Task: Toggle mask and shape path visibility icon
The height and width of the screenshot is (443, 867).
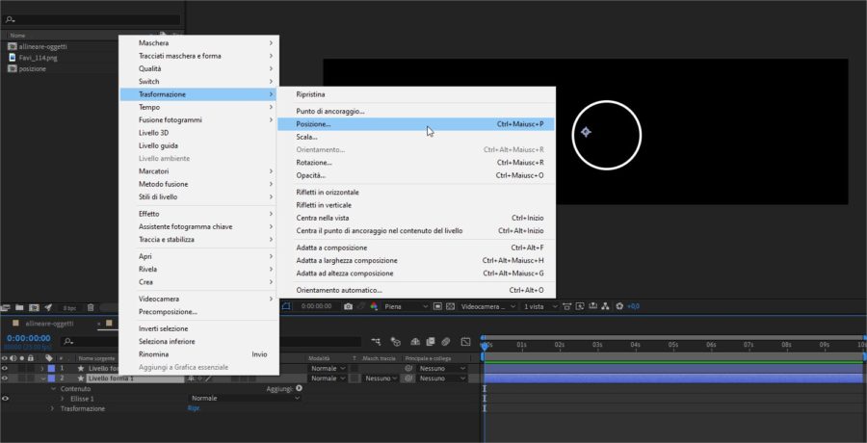Action: 286,306
